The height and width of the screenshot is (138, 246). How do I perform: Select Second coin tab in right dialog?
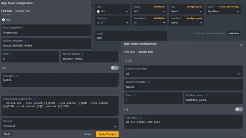(146, 52)
